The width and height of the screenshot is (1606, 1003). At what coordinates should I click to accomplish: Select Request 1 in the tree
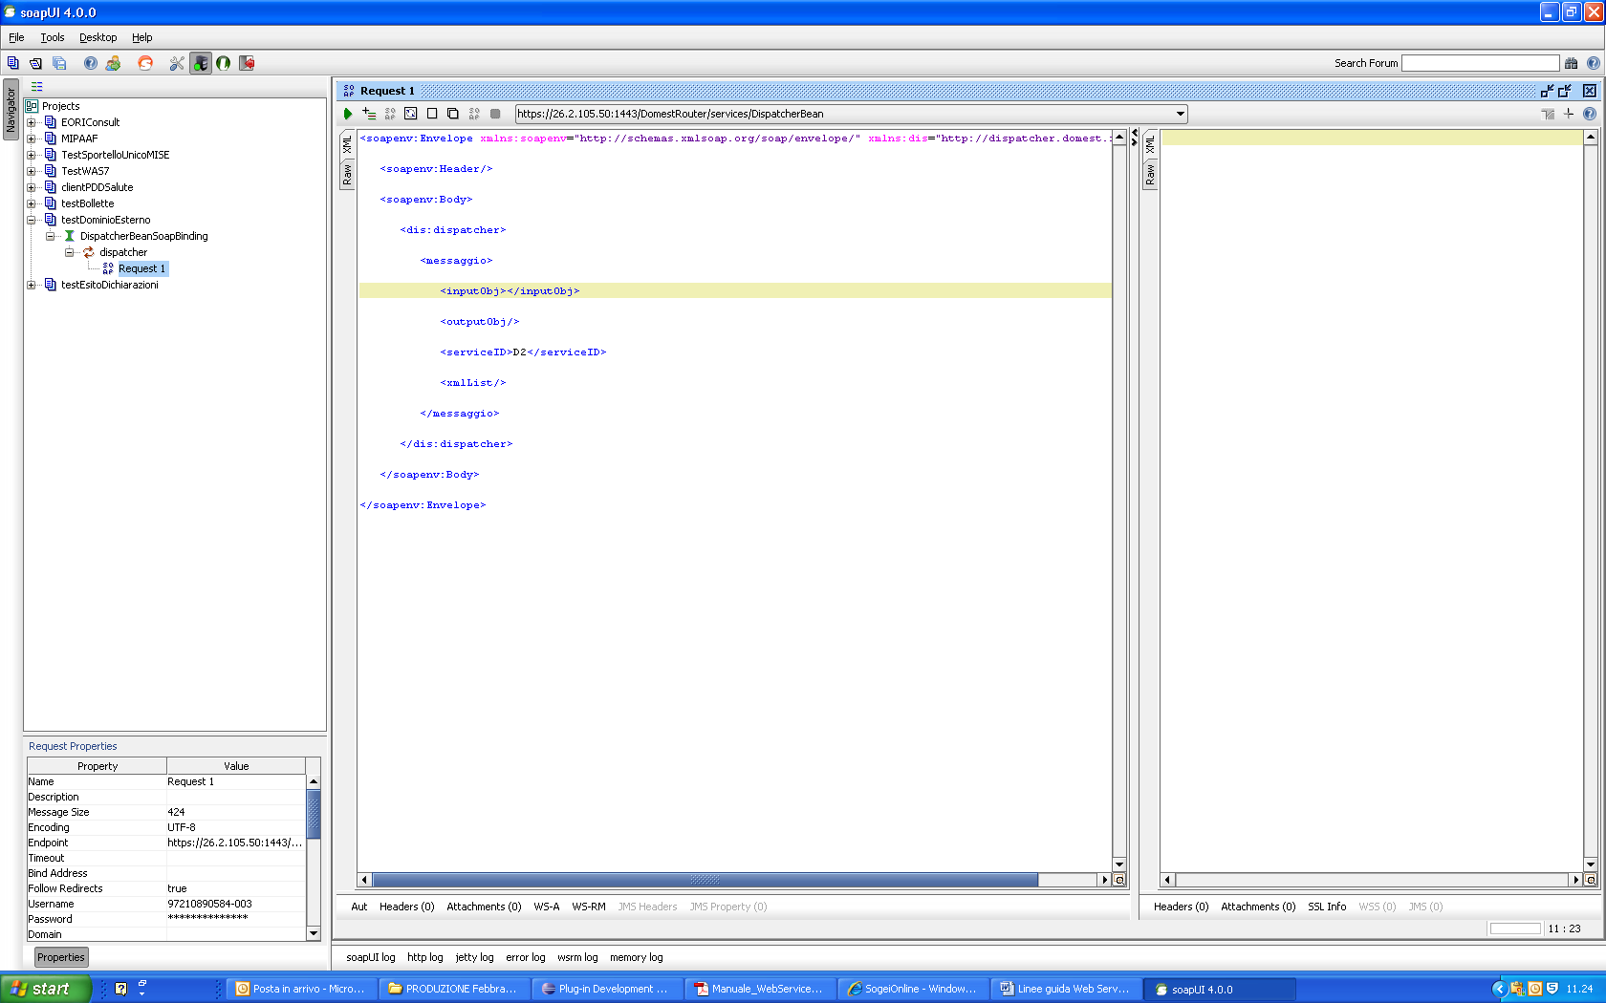141,268
